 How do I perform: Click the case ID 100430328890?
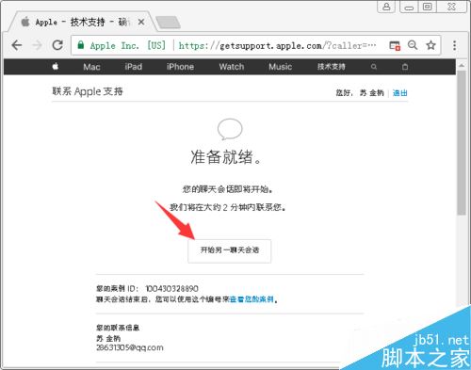[171, 288]
